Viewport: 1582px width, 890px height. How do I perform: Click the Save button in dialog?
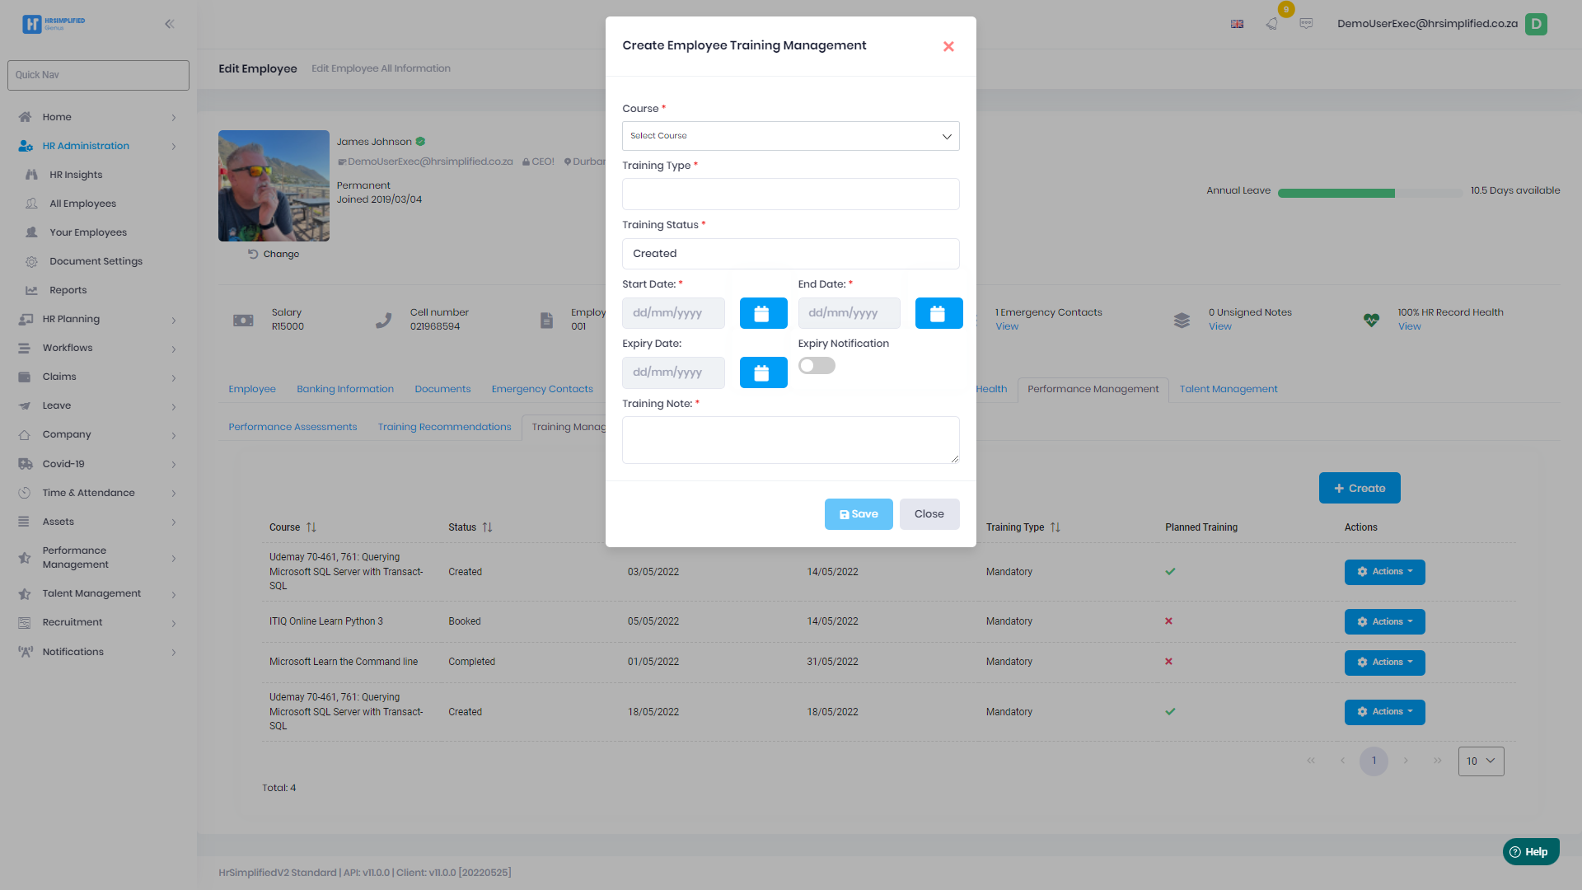(858, 514)
